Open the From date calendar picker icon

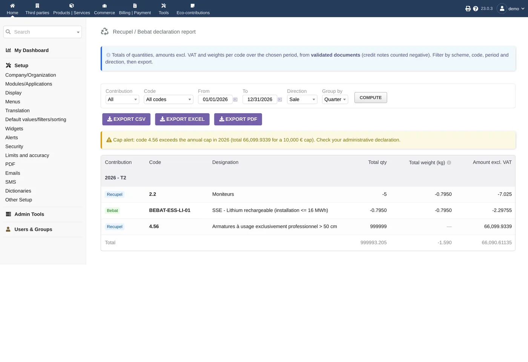tap(235, 100)
